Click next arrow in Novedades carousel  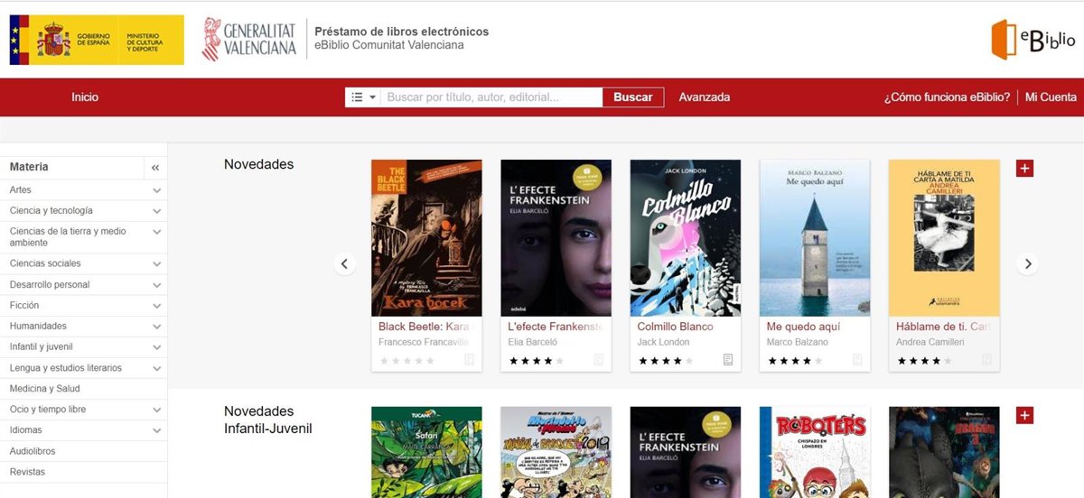pyautogui.click(x=1027, y=264)
